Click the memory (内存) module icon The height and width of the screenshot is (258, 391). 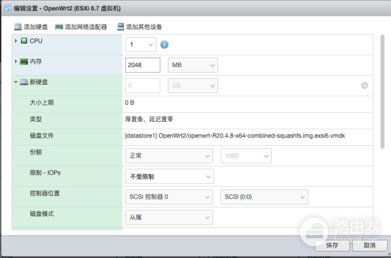point(24,62)
